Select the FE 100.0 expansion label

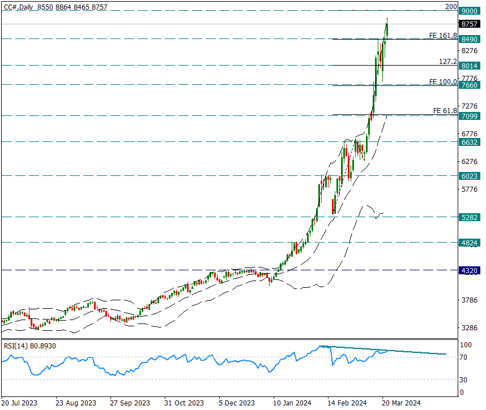point(443,82)
